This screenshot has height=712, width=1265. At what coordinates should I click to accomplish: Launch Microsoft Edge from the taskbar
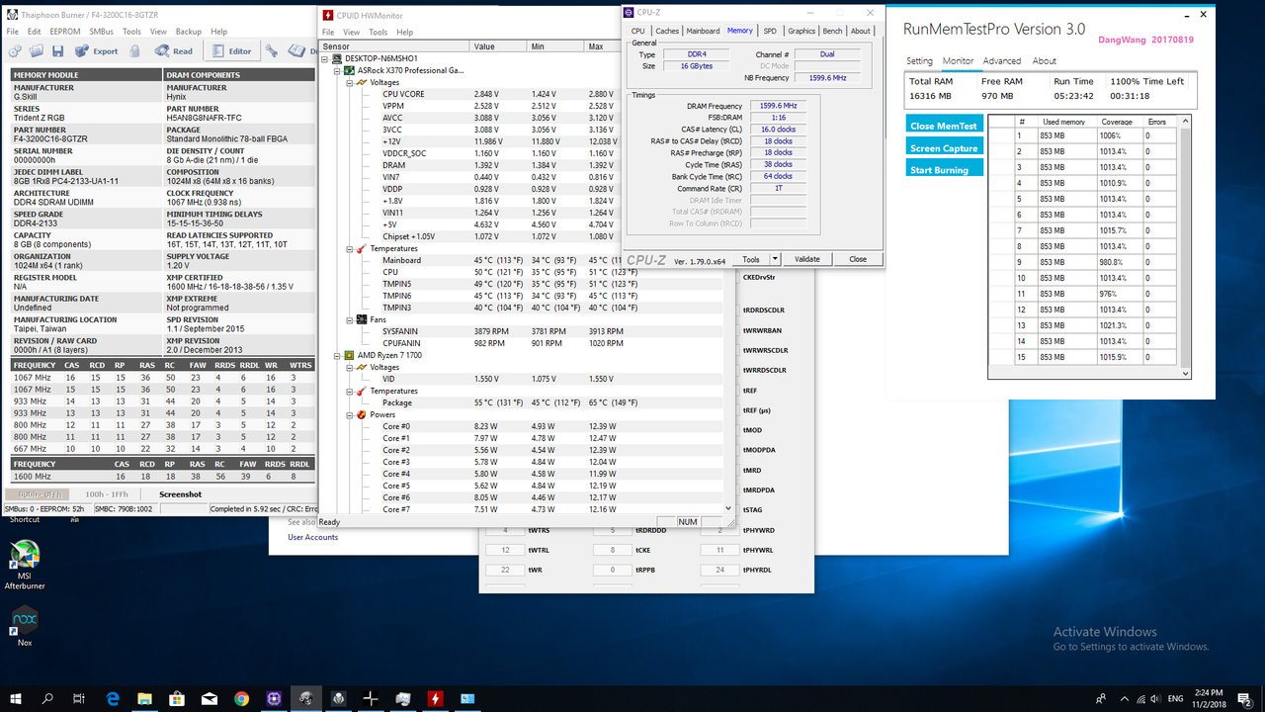(x=113, y=698)
